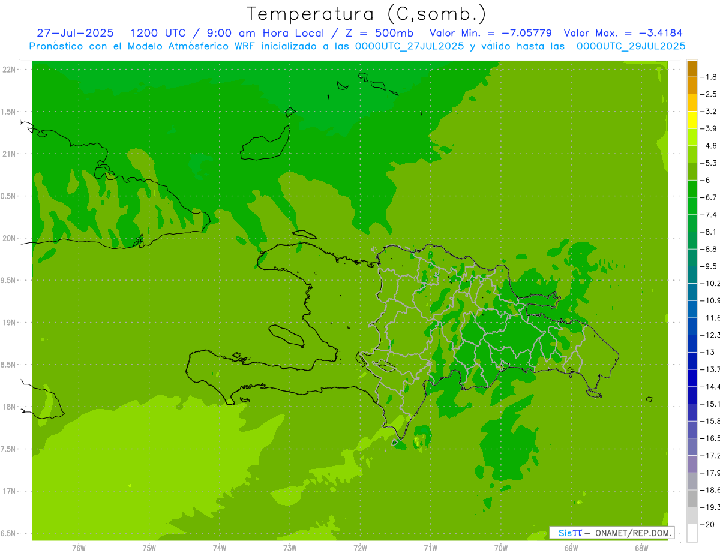Viewport: 720px width, 556px height.
Task: Click the '72W' longitude axis label
Action: (x=360, y=548)
